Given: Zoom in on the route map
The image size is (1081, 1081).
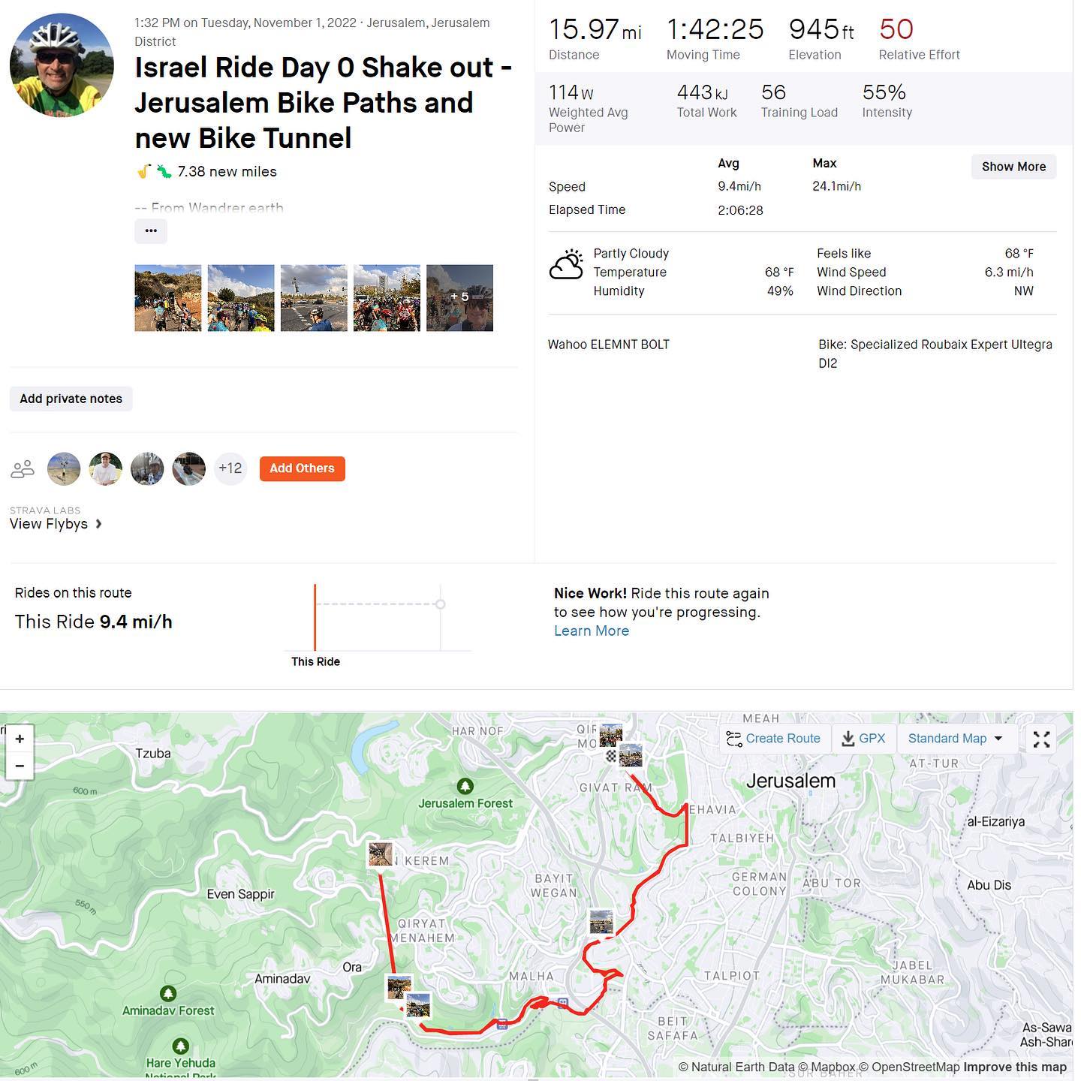Looking at the screenshot, I should click(20, 739).
